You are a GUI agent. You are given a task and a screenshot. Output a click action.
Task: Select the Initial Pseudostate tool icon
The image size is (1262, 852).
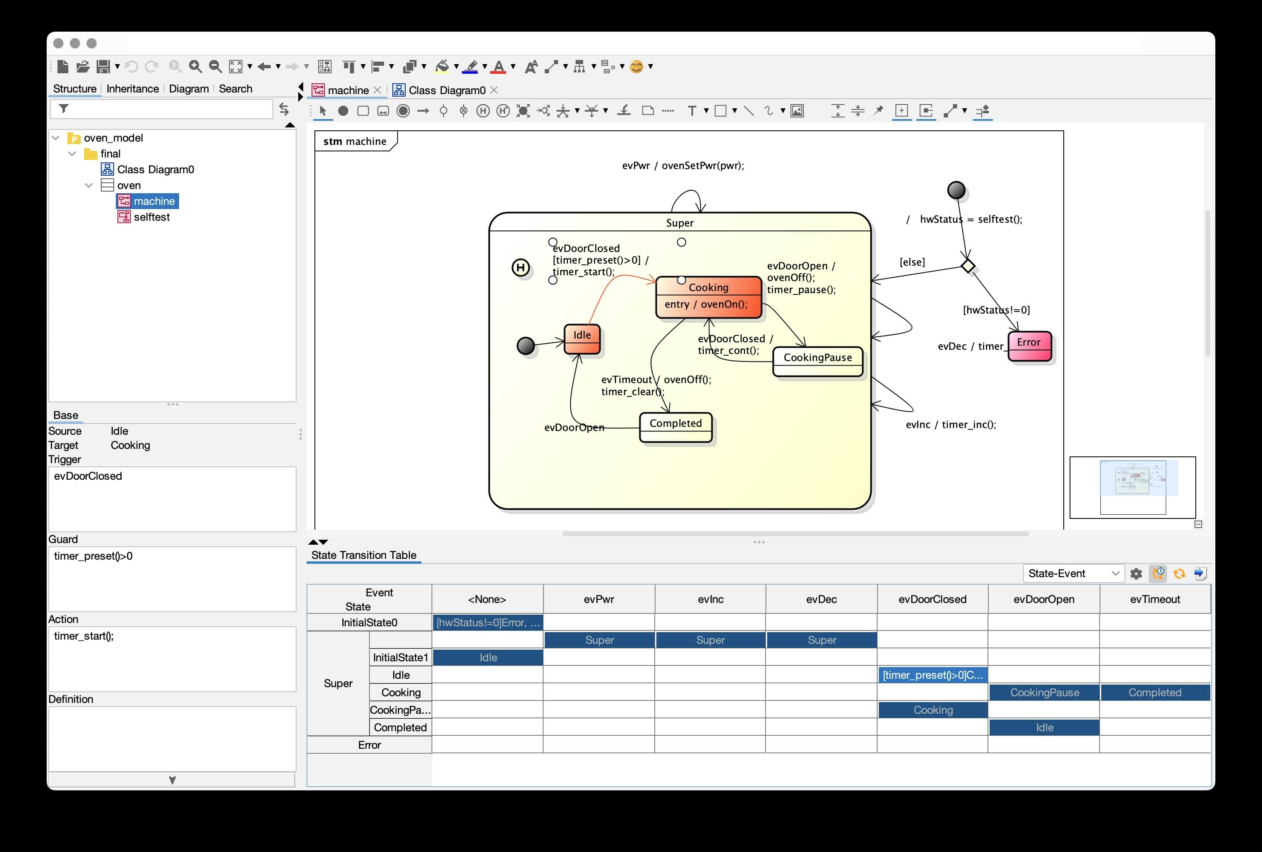tap(343, 111)
